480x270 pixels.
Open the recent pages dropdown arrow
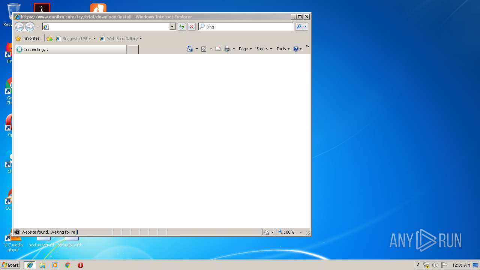point(38,27)
